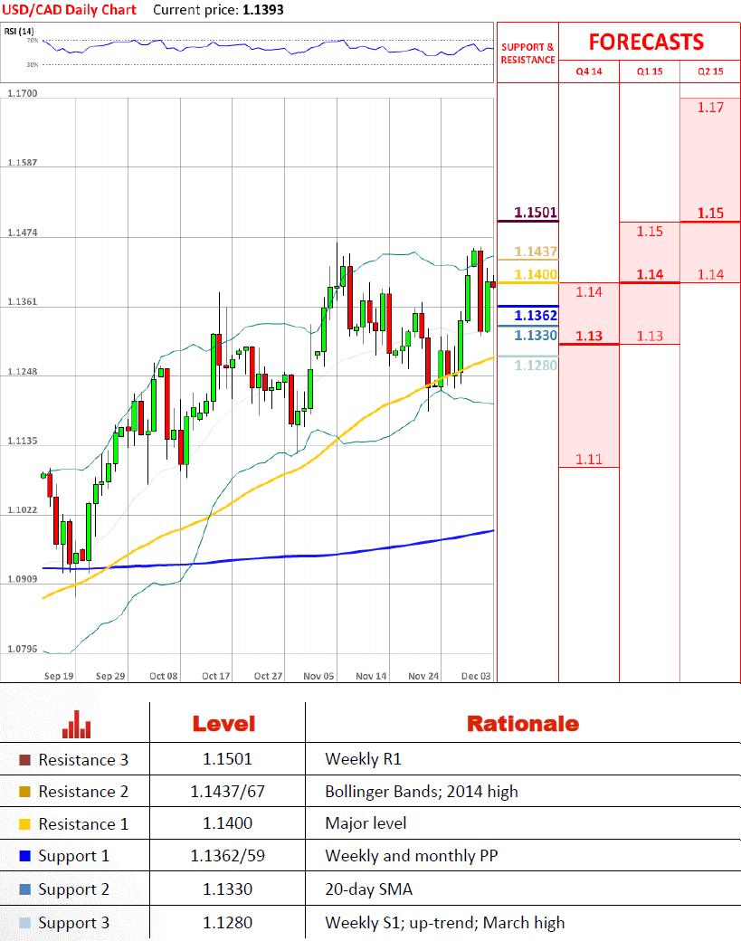Click the 1.1330 level beside the chart
This screenshot has width=741, height=941.
tap(536, 335)
